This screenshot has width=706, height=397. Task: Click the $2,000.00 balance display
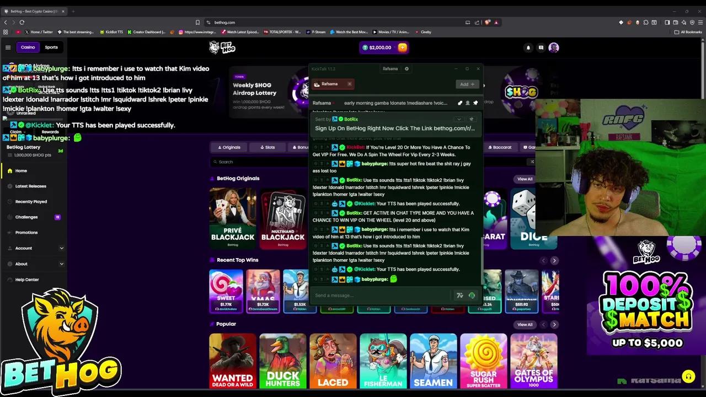[377, 47]
